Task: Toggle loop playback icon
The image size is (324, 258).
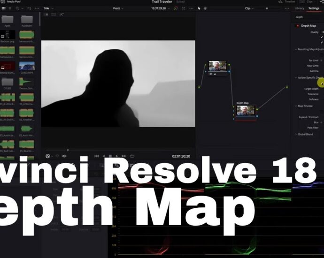Action: (x=132, y=156)
